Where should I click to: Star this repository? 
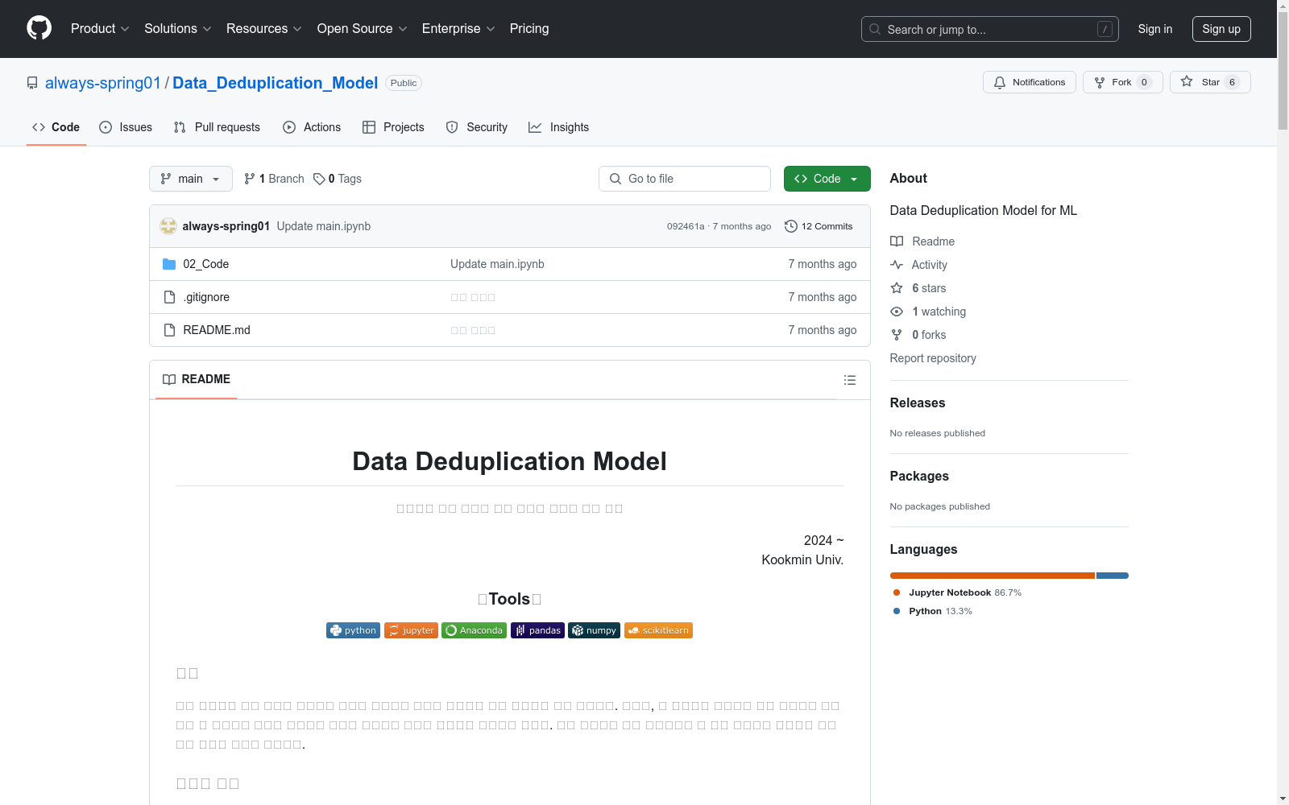pyautogui.click(x=1210, y=82)
